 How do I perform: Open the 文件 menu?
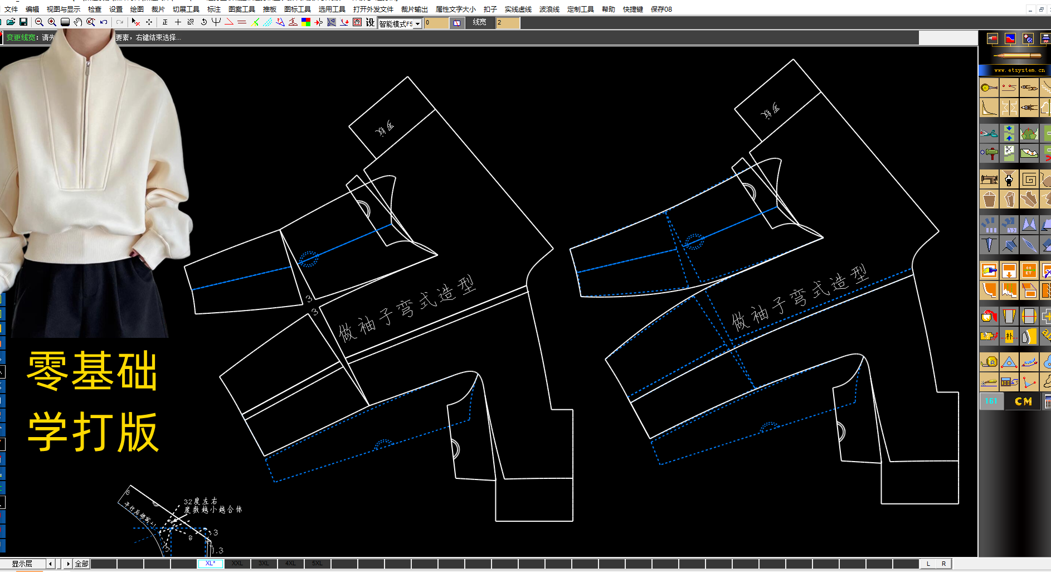(11, 9)
